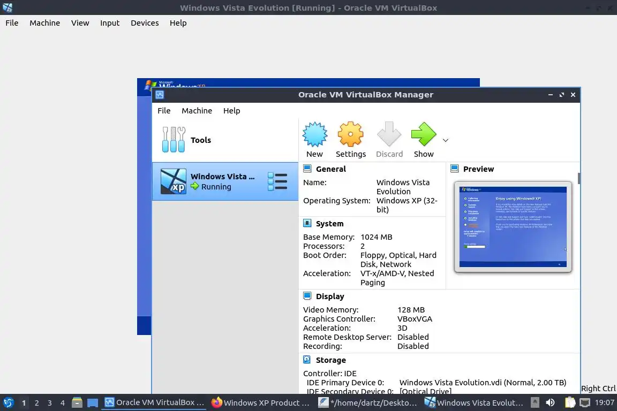Click the Preview section icon
Image resolution: width=617 pixels, height=411 pixels.
click(x=455, y=169)
